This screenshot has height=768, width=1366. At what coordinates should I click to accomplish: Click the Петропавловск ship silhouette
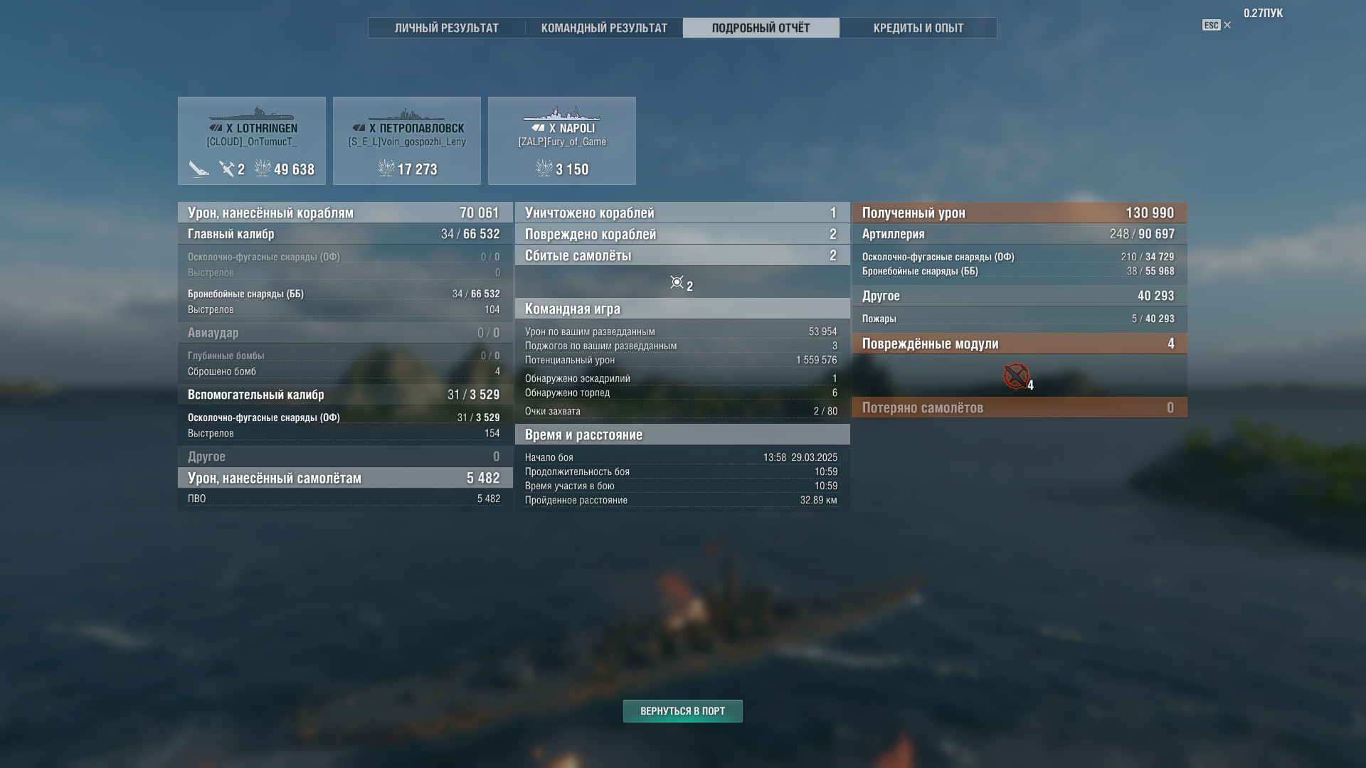coord(407,114)
